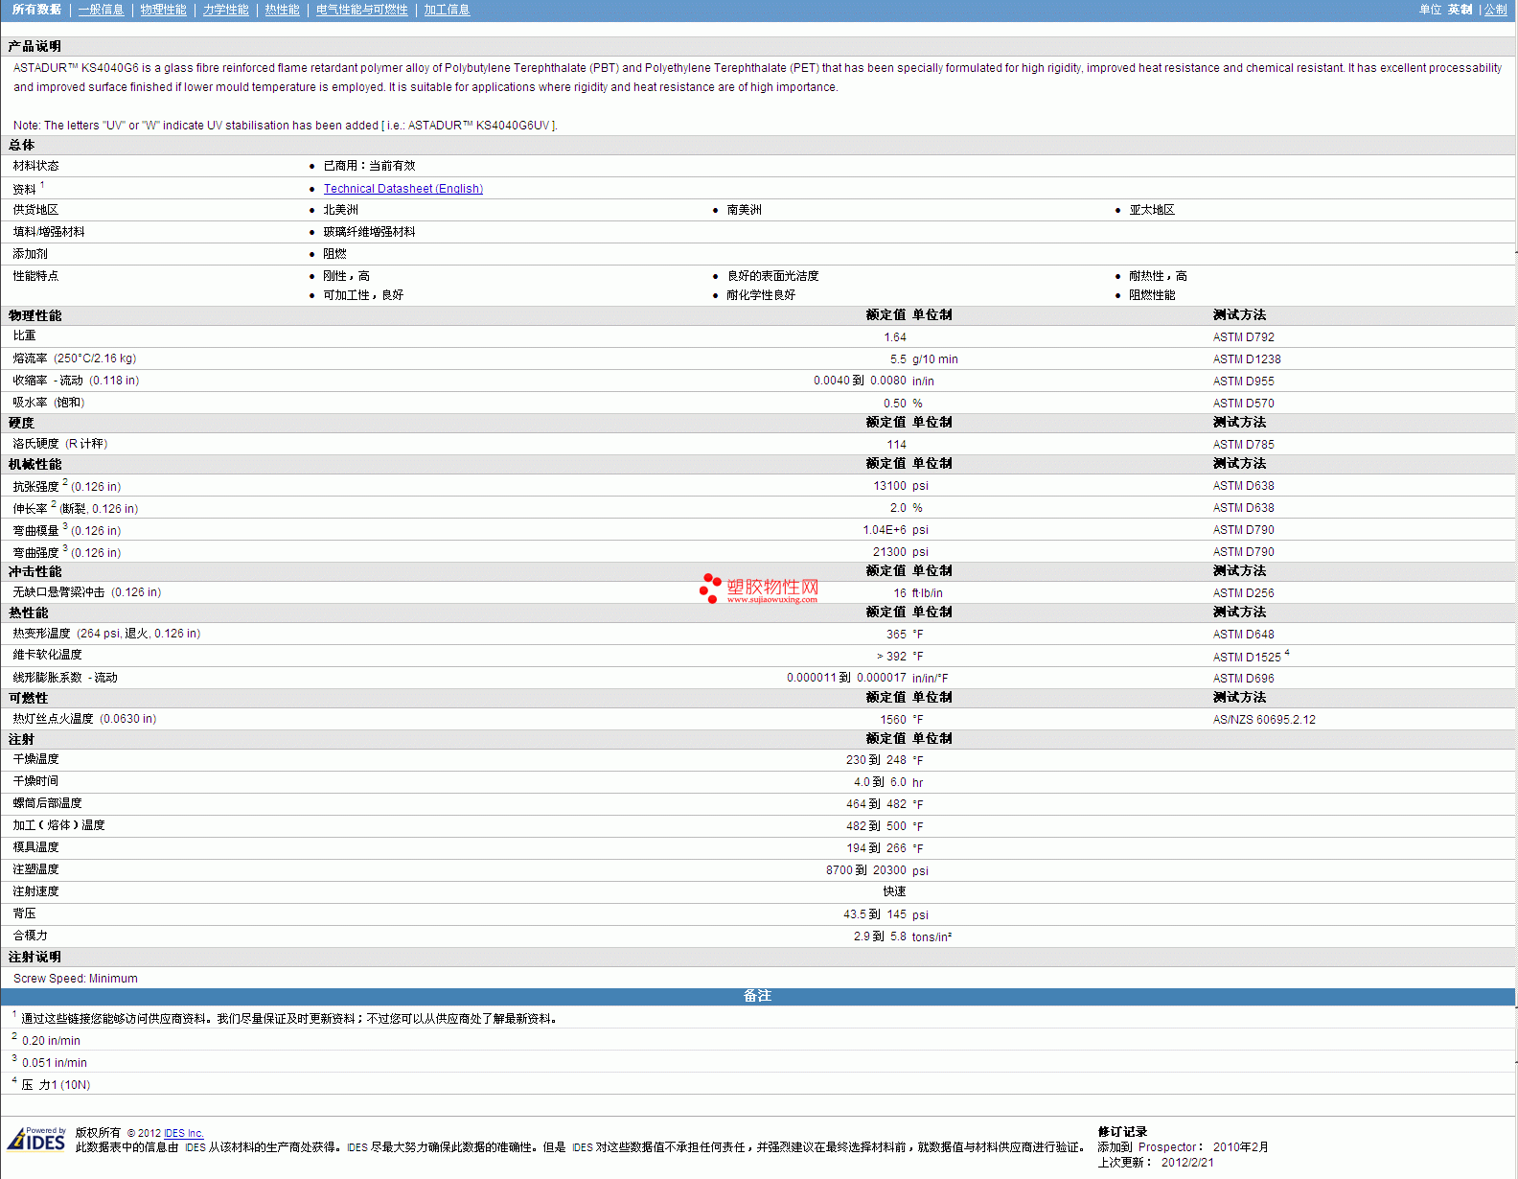Select the melt flow value 5.5 g/10 min
This screenshot has width=1518, height=1179.
[x=924, y=359]
